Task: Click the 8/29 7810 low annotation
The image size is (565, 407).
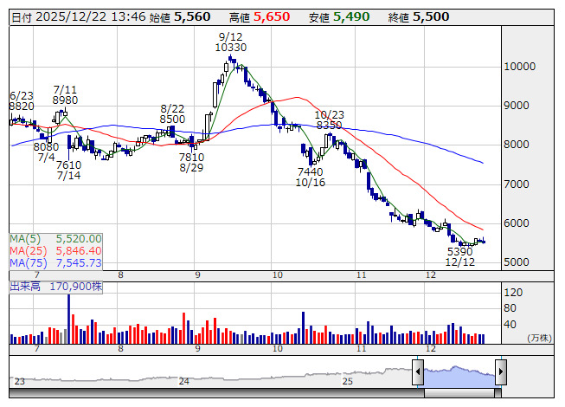Action: [x=191, y=162]
